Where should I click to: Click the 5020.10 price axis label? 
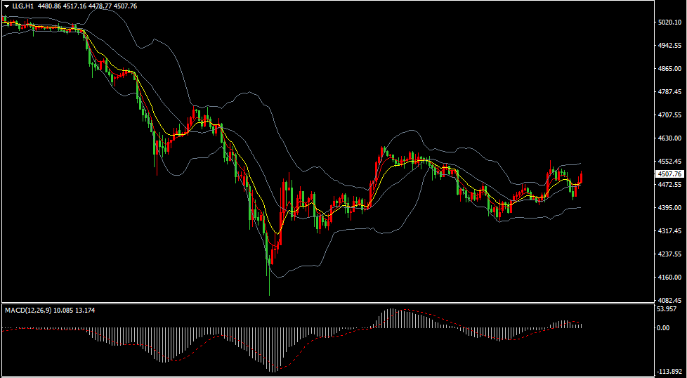pos(670,22)
